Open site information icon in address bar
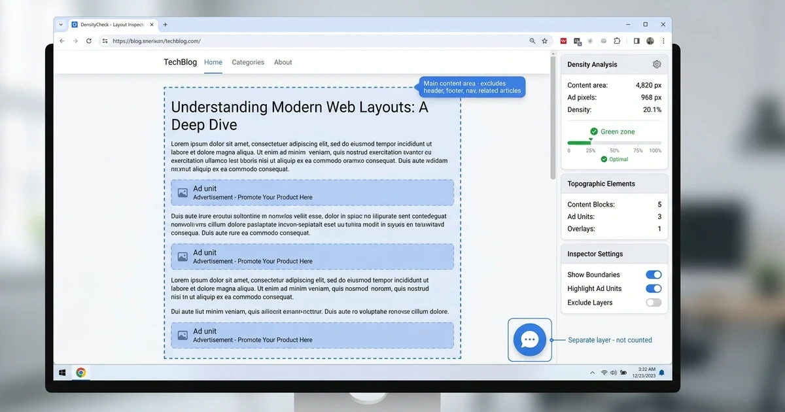The width and height of the screenshot is (785, 412). [x=104, y=41]
